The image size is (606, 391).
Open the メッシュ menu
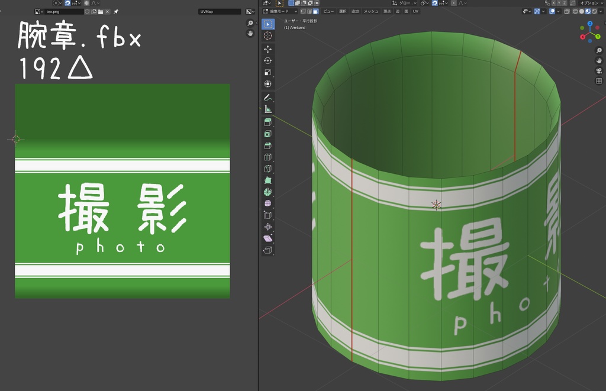coord(369,11)
